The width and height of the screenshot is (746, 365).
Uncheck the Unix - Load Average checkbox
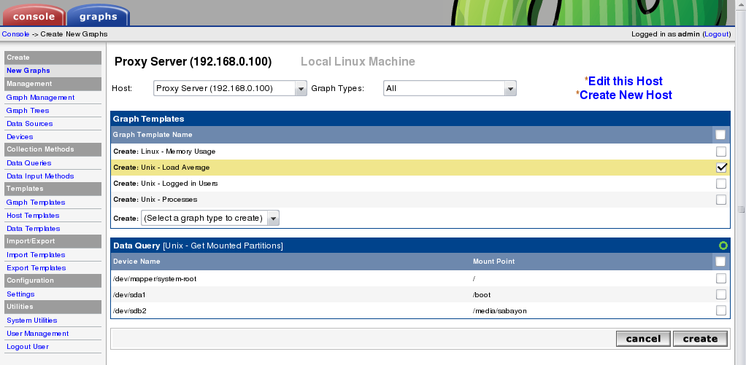[x=721, y=168]
